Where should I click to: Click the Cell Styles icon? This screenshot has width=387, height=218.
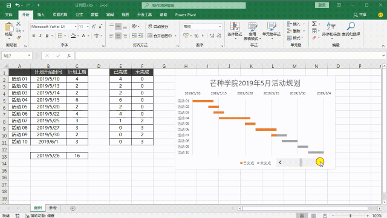272,31
